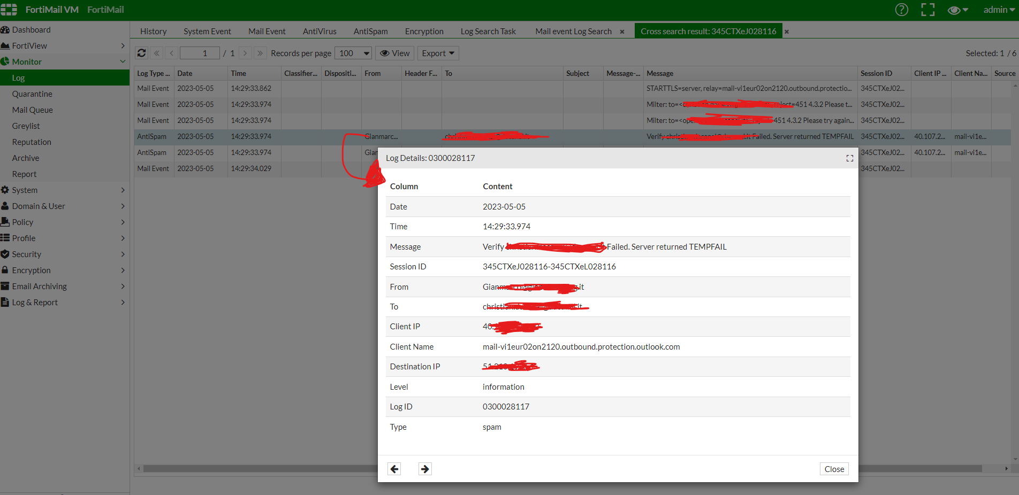Image resolution: width=1019 pixels, height=495 pixels.
Task: Click the refresh icon in log toolbar
Action: [x=141, y=53]
